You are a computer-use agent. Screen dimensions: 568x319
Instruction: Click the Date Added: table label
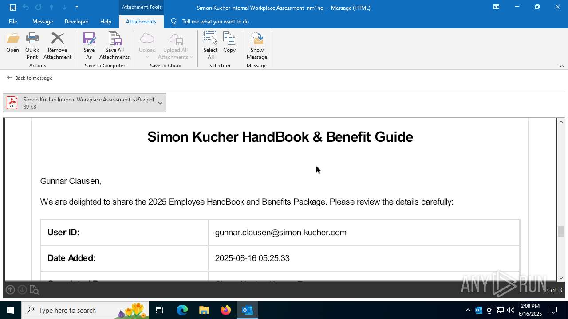[71, 258]
